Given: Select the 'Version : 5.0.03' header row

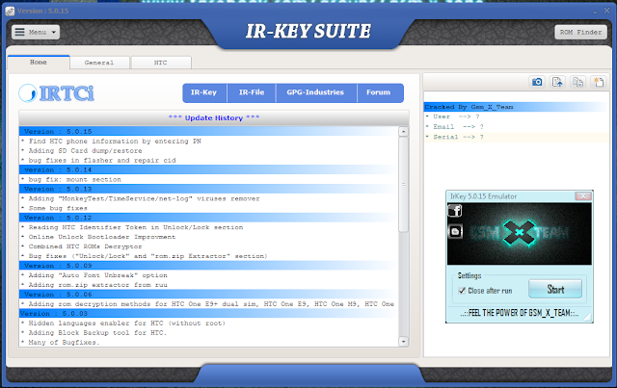Looking at the screenshot, I should click(208, 314).
